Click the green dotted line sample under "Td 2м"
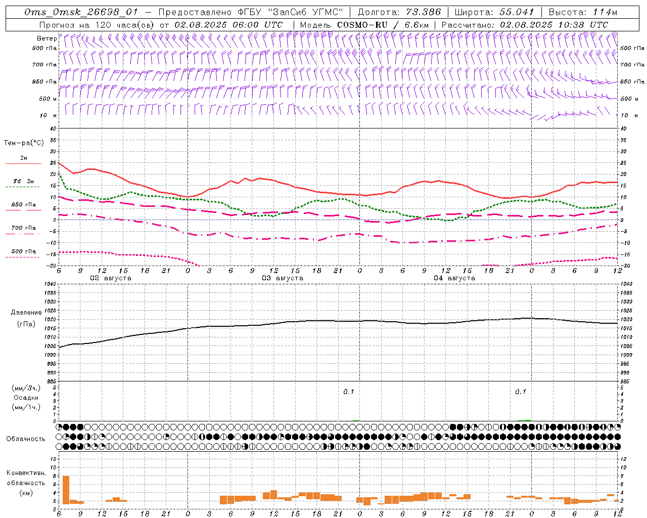 click(22, 187)
